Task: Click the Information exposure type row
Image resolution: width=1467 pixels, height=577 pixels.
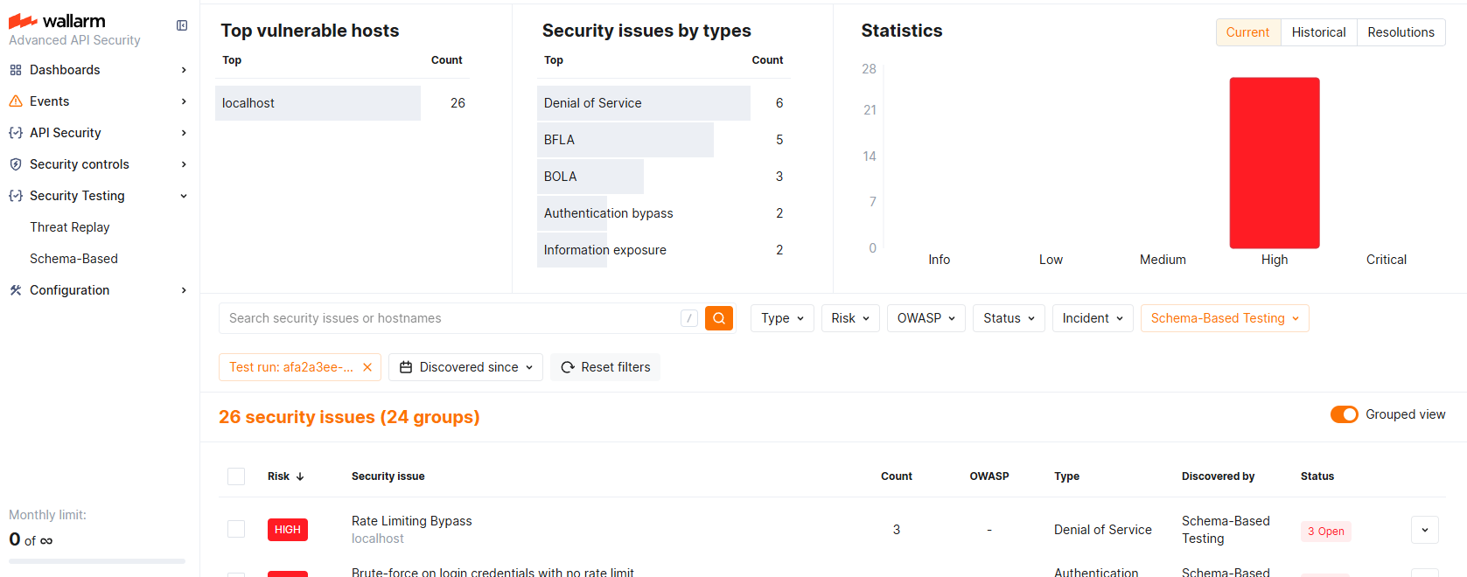Action: [x=664, y=250]
